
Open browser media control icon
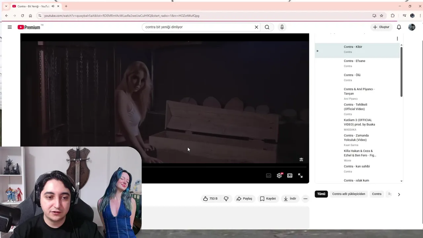tap(404, 16)
